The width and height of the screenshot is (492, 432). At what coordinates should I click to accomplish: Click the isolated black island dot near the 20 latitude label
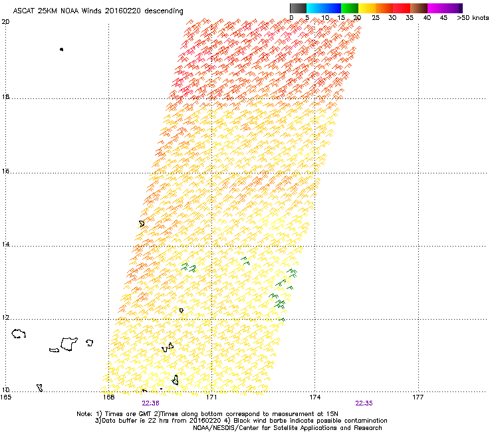(x=61, y=49)
